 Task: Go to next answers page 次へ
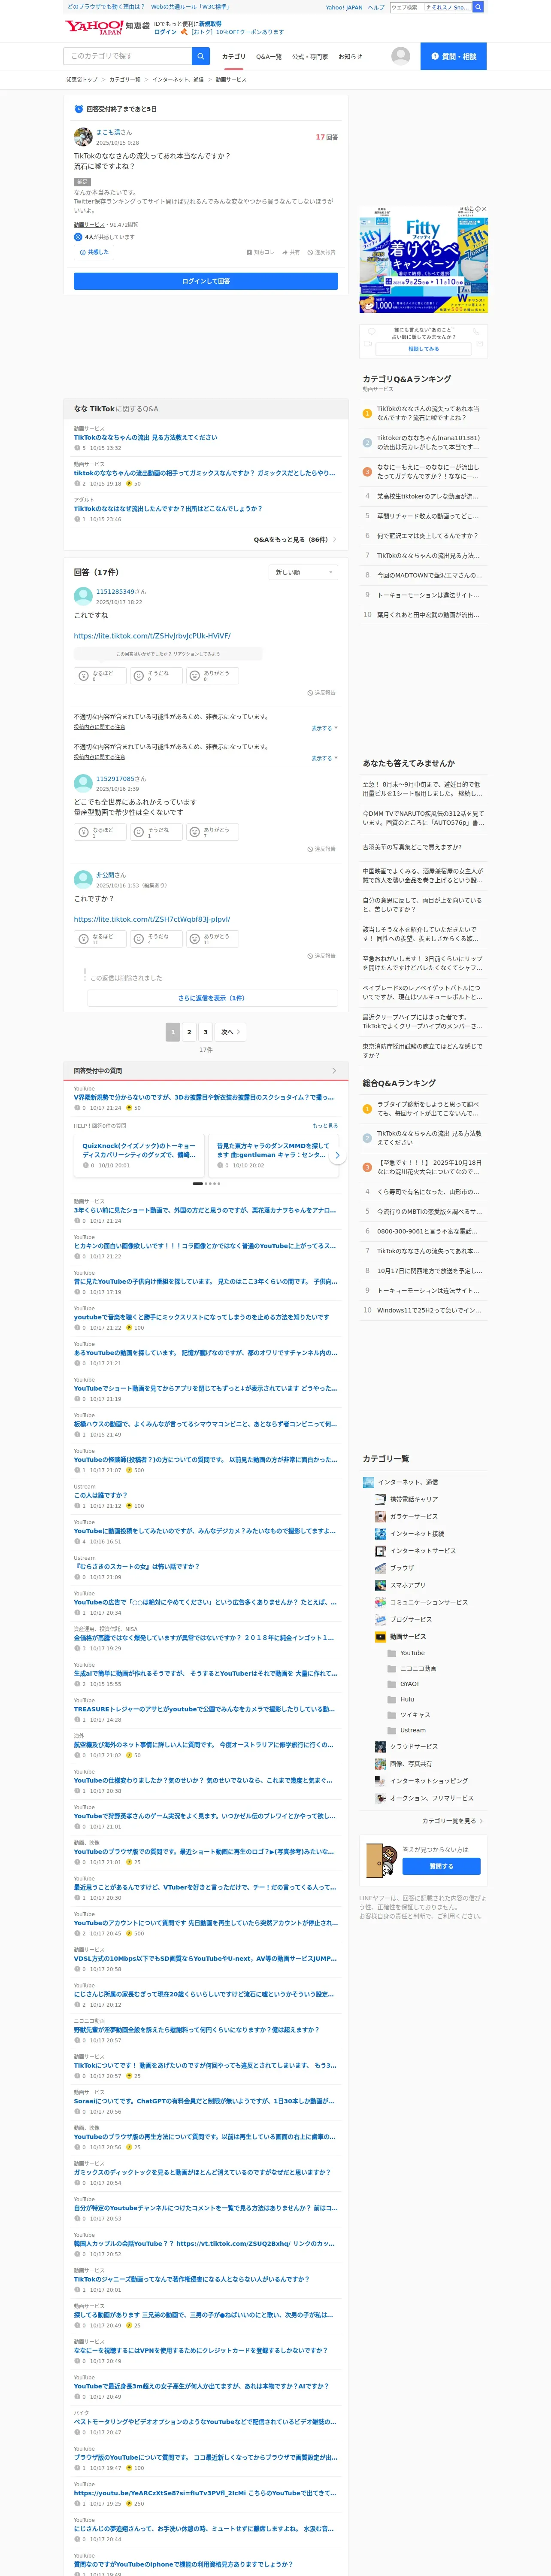coord(230,1032)
